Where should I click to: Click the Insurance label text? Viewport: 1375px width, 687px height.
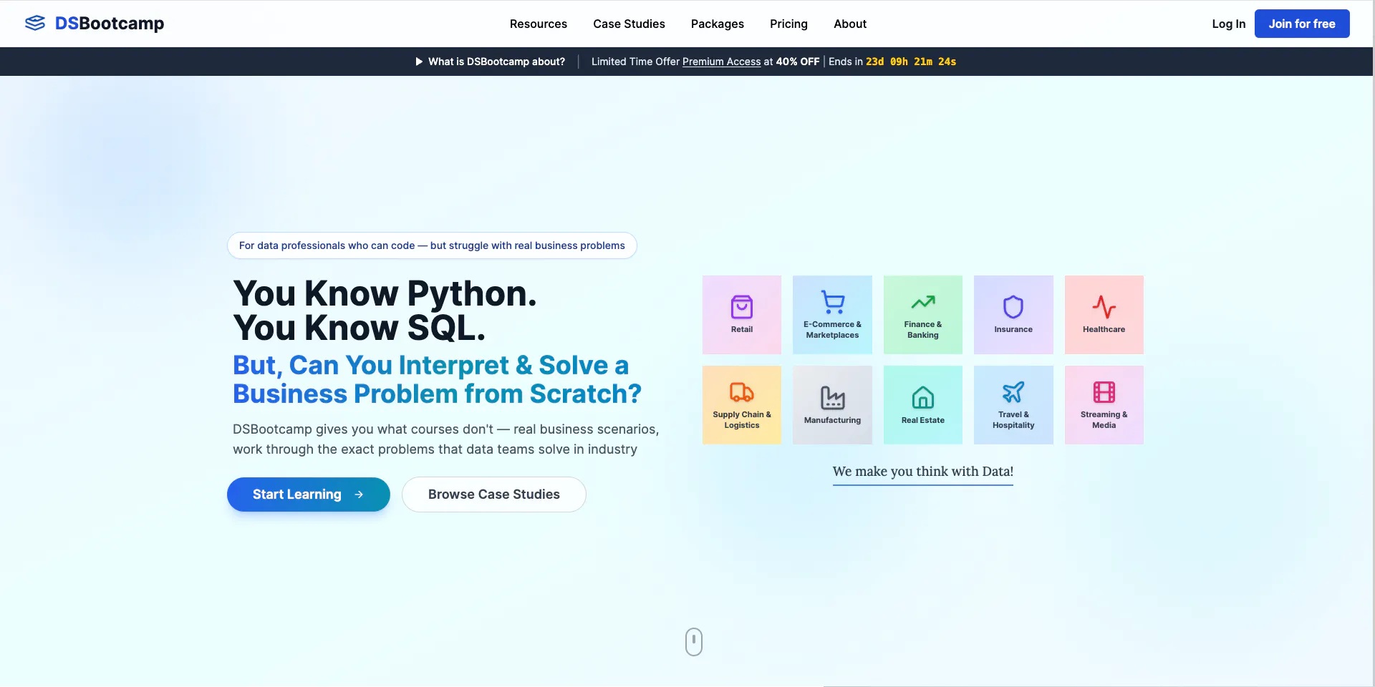pos(1013,330)
